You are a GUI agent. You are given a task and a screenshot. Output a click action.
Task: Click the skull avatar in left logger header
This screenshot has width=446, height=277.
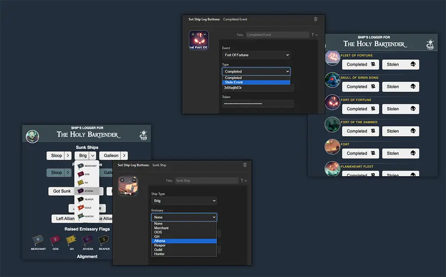[x=33, y=136]
